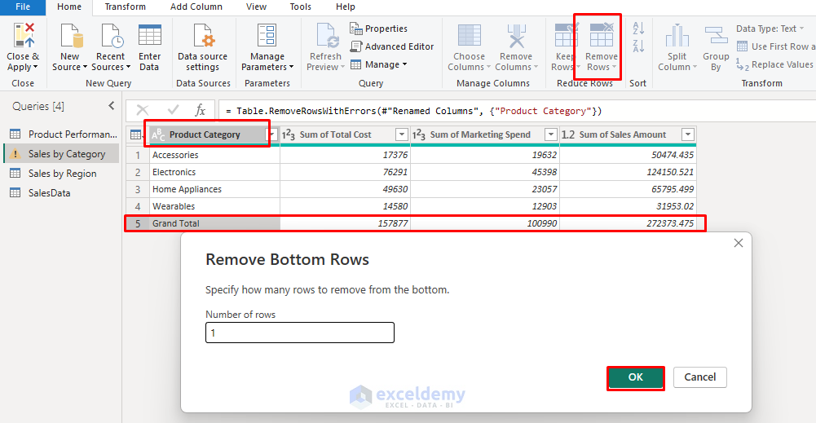
Task: Click Sum of Marketing Spend type icon
Action: (x=419, y=134)
